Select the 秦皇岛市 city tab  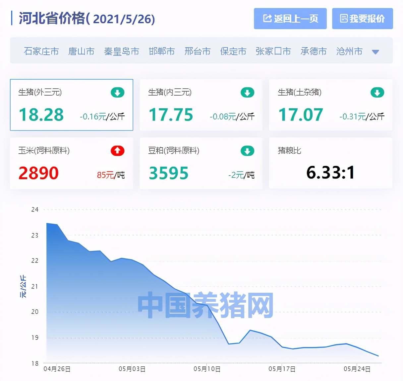tap(122, 51)
